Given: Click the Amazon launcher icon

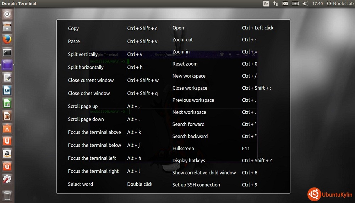Looking at the screenshot, I should (x=7, y=153).
